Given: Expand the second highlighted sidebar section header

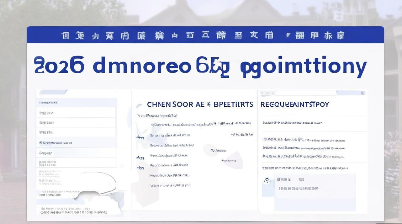Looking at the screenshot, I should coord(76,143).
